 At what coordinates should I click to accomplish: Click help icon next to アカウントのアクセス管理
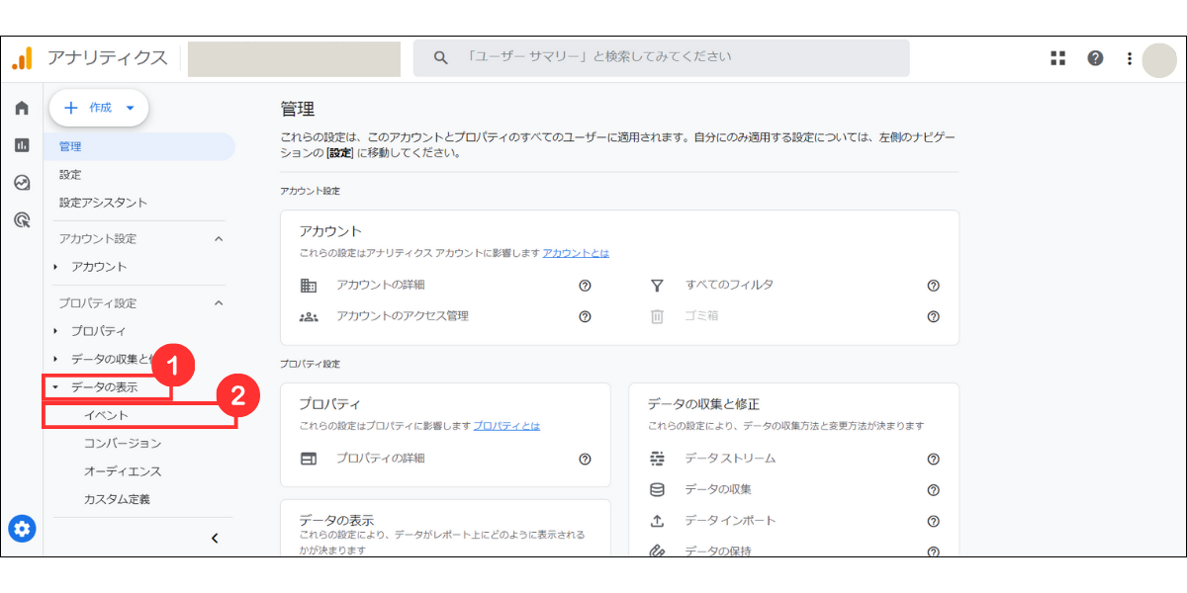click(585, 317)
